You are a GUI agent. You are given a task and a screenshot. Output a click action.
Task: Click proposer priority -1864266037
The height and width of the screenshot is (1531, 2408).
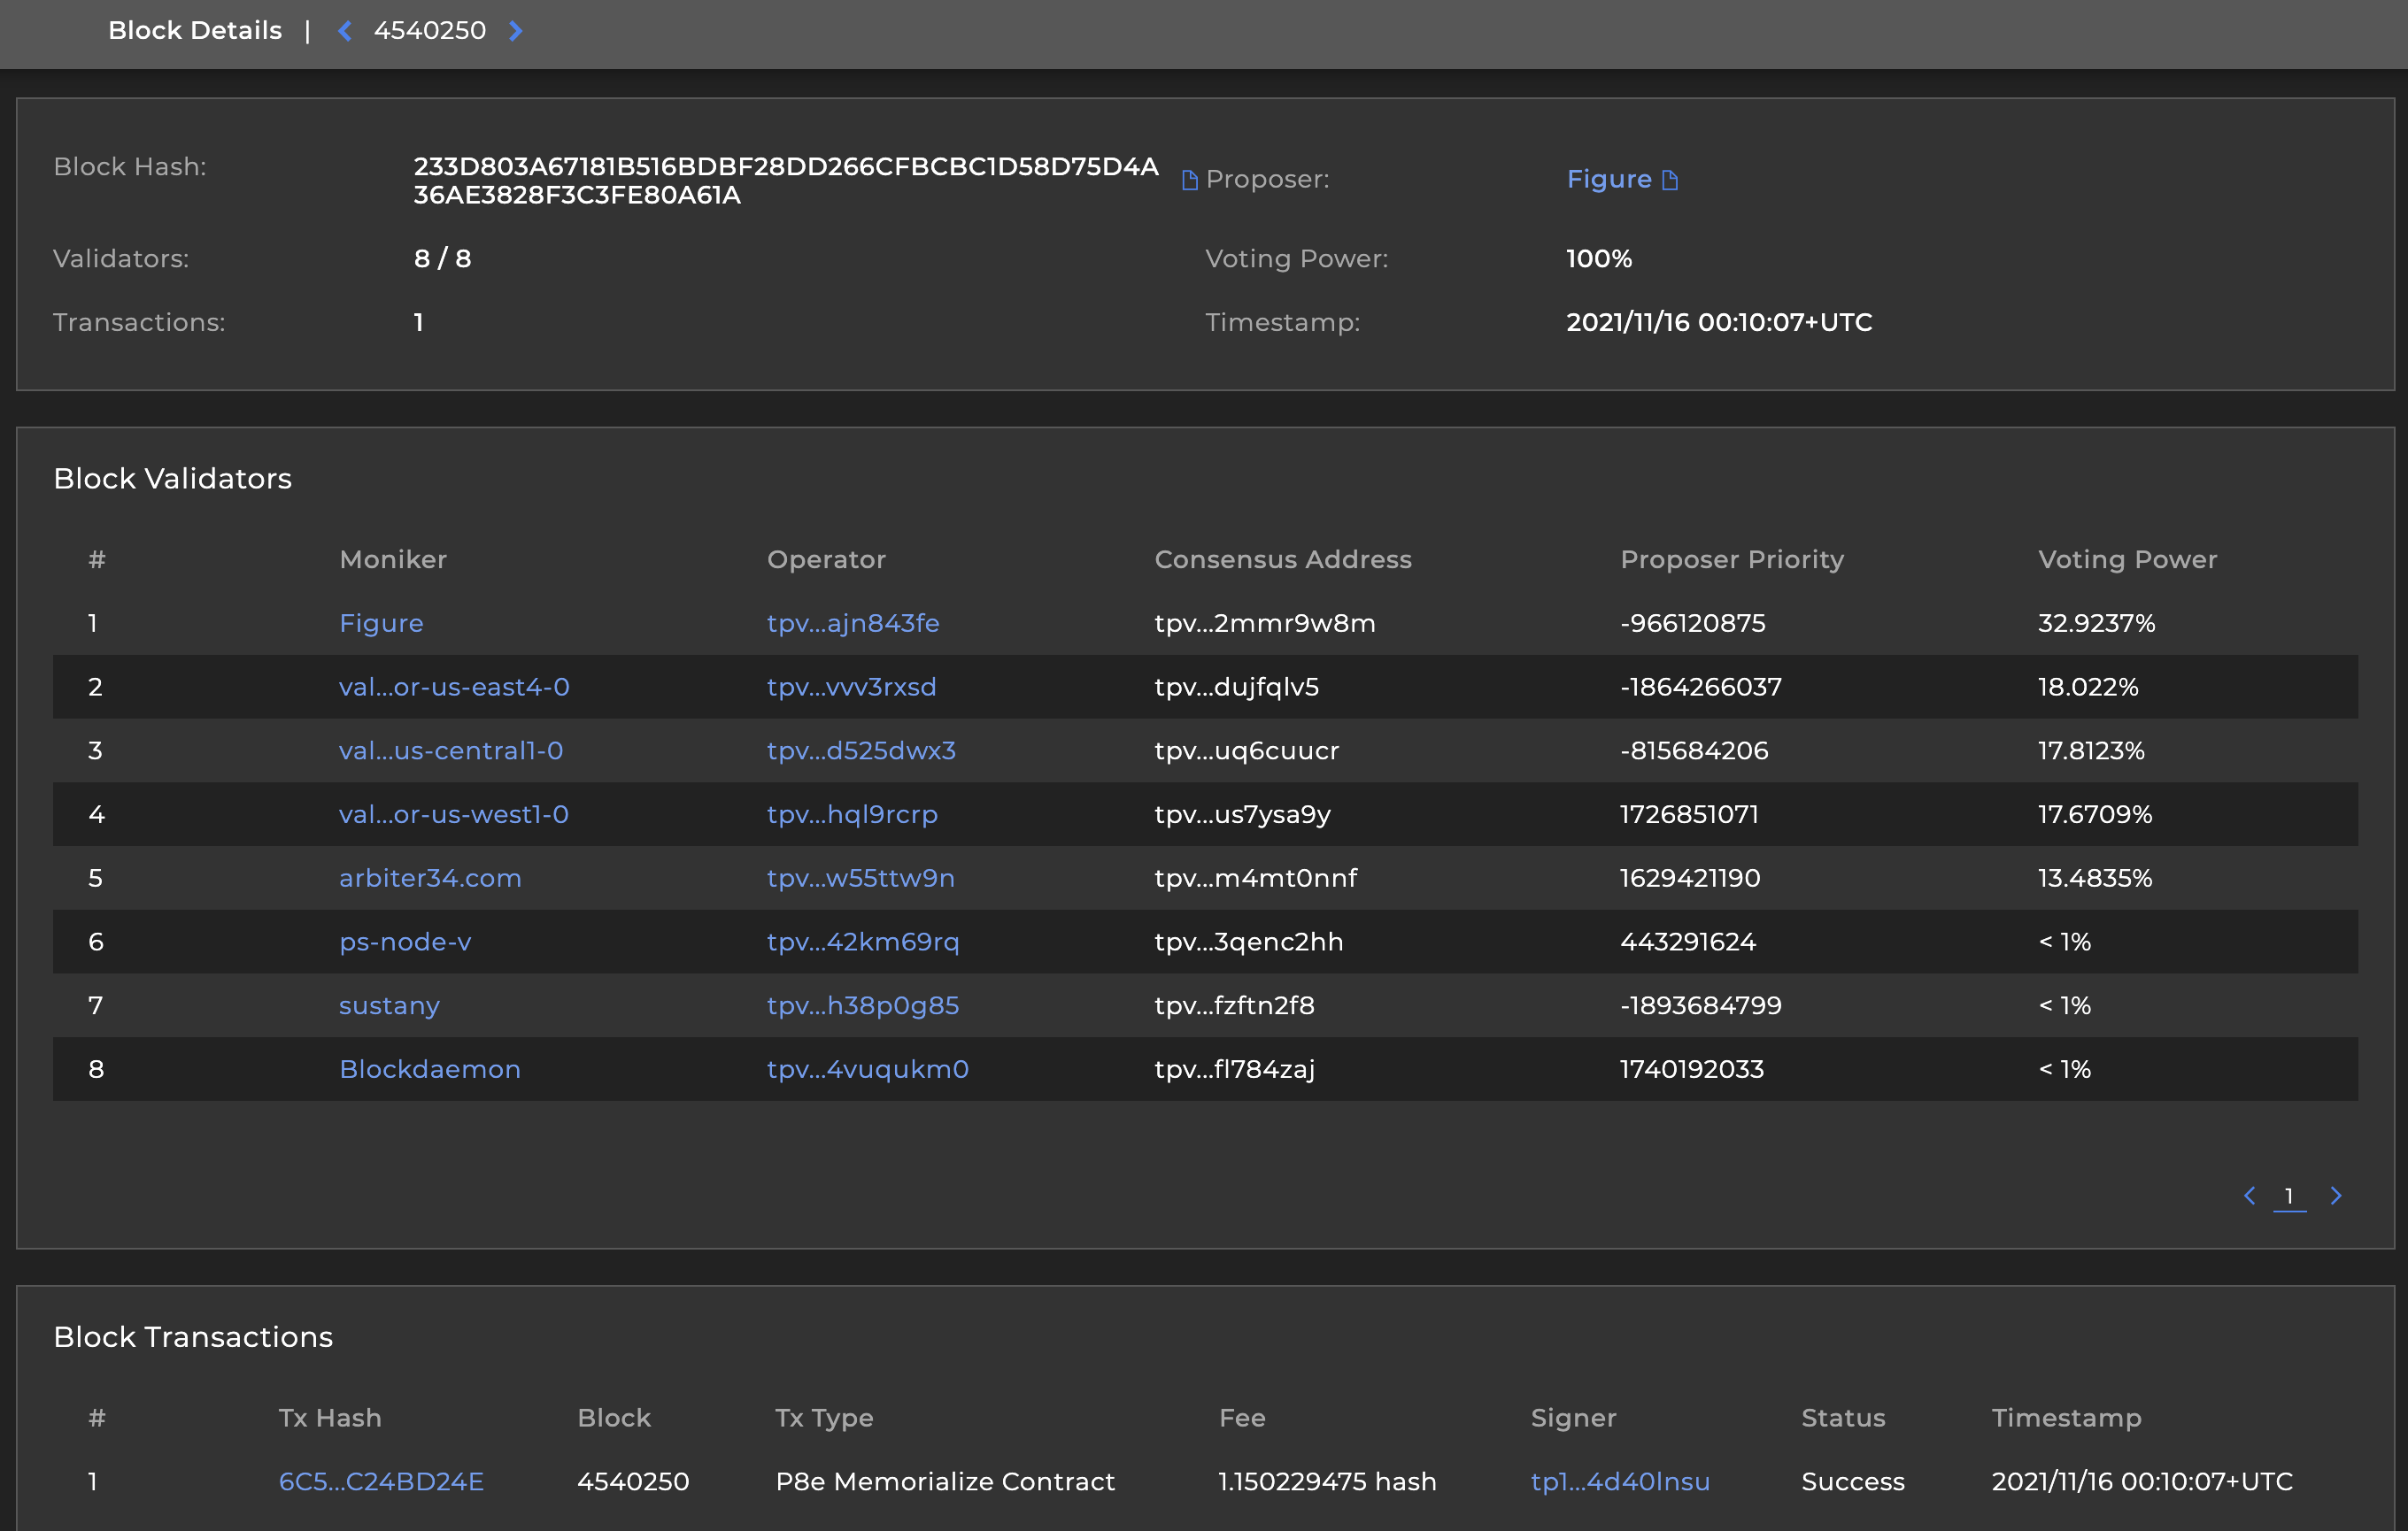pyautogui.click(x=1700, y=687)
